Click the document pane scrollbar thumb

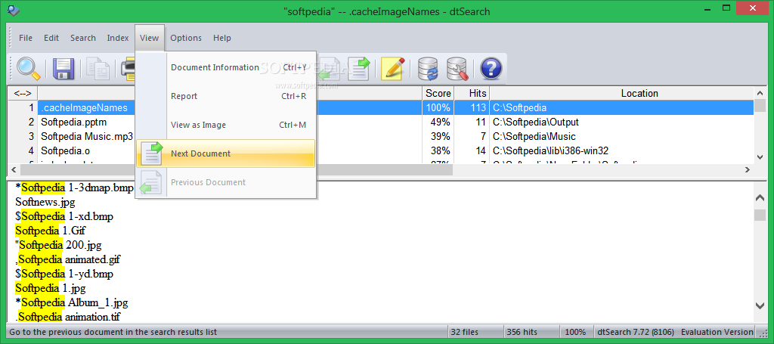[x=760, y=215]
